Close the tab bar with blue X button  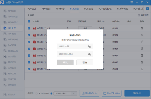147,9
